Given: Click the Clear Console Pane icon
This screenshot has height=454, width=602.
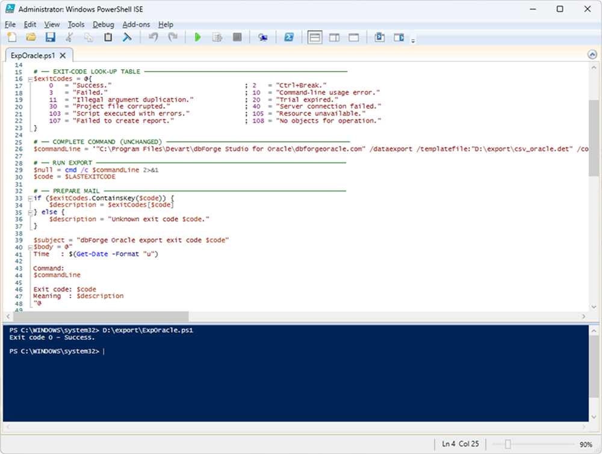Looking at the screenshot, I should (127, 38).
